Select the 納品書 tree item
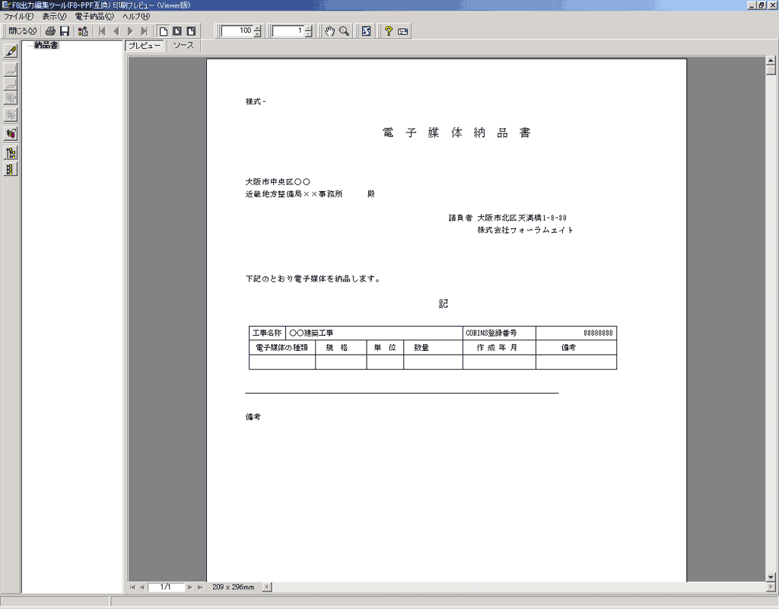This screenshot has height=609, width=779. 46,45
